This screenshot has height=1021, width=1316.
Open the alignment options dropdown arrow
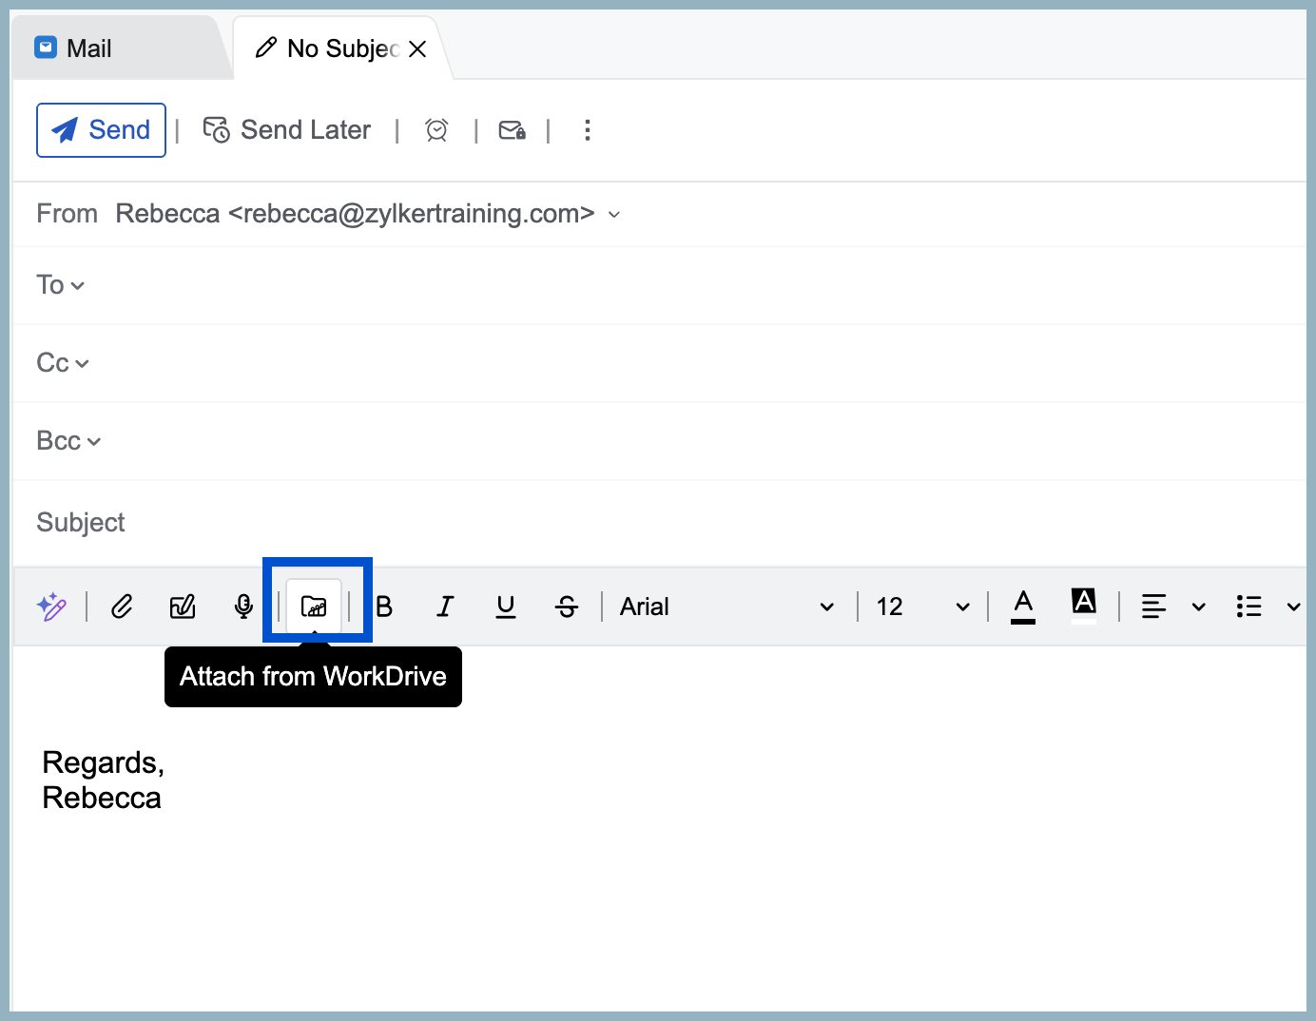click(x=1199, y=607)
